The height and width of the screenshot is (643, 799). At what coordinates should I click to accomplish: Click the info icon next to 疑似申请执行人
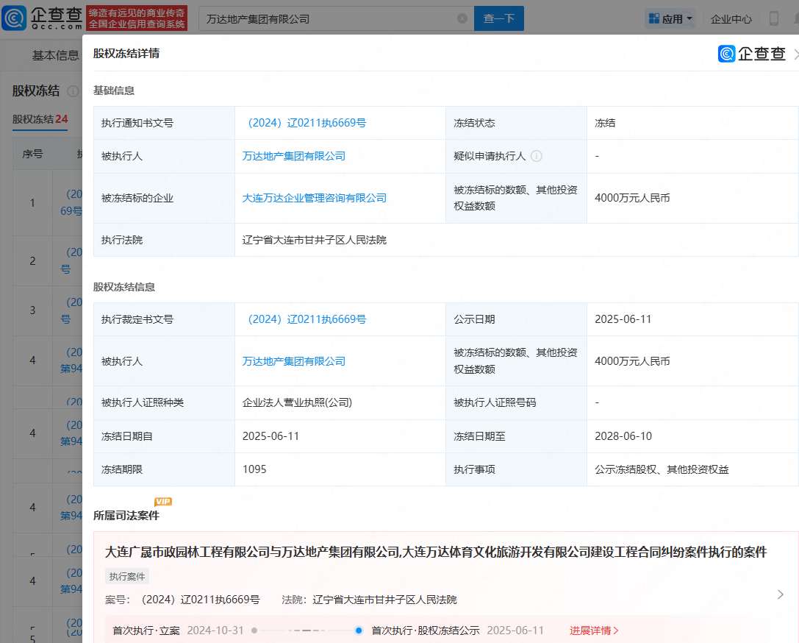537,156
